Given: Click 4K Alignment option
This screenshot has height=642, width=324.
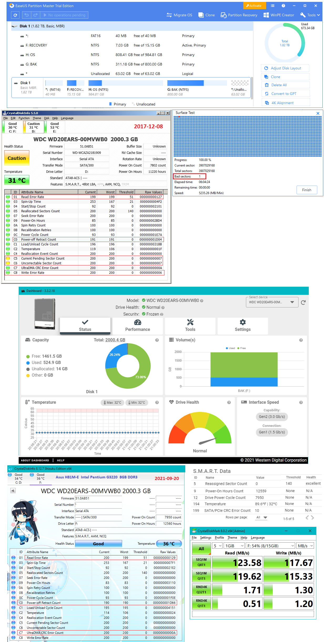Looking at the screenshot, I should pyautogui.click(x=285, y=103).
